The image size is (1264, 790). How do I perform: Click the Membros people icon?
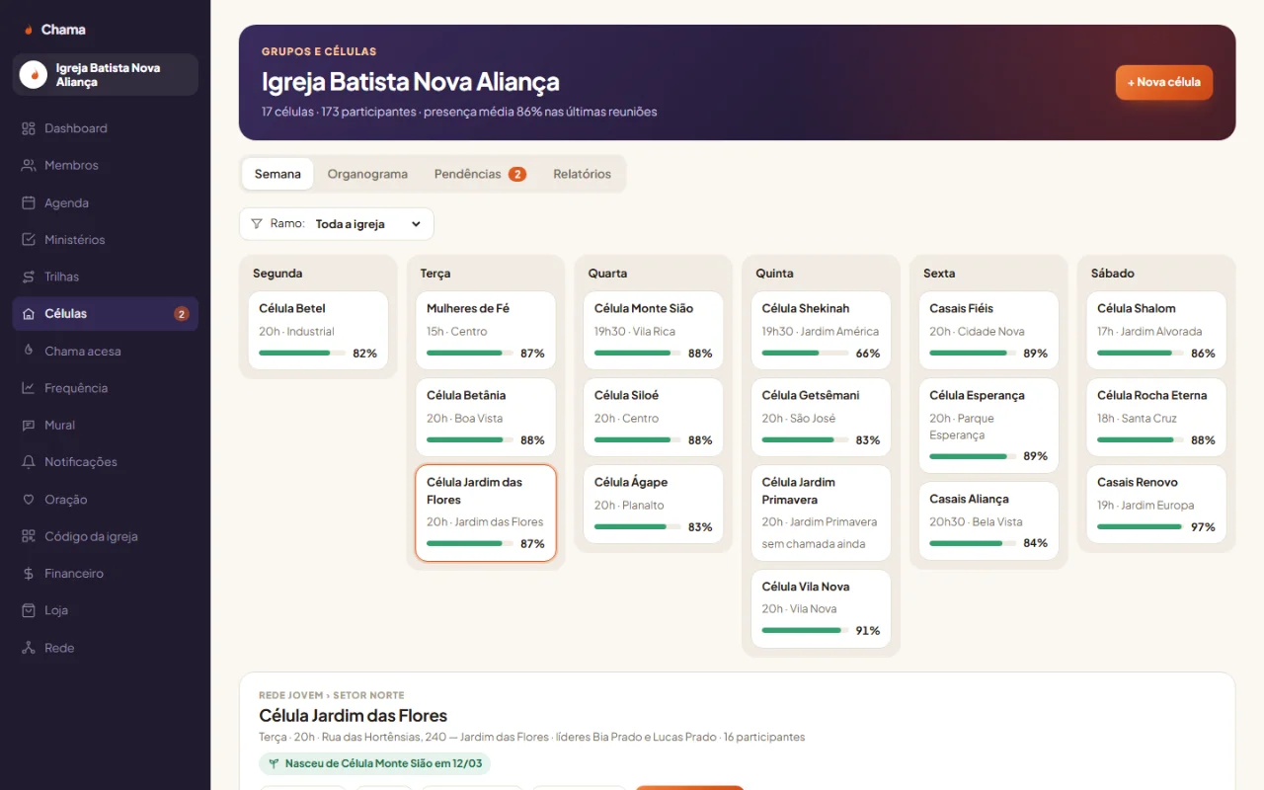[x=28, y=166]
